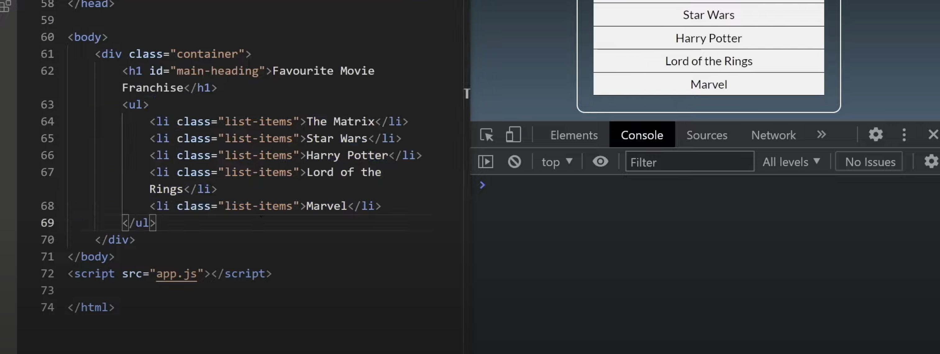Click the closing html tag
This screenshot has width=940, height=354.
[91, 307]
